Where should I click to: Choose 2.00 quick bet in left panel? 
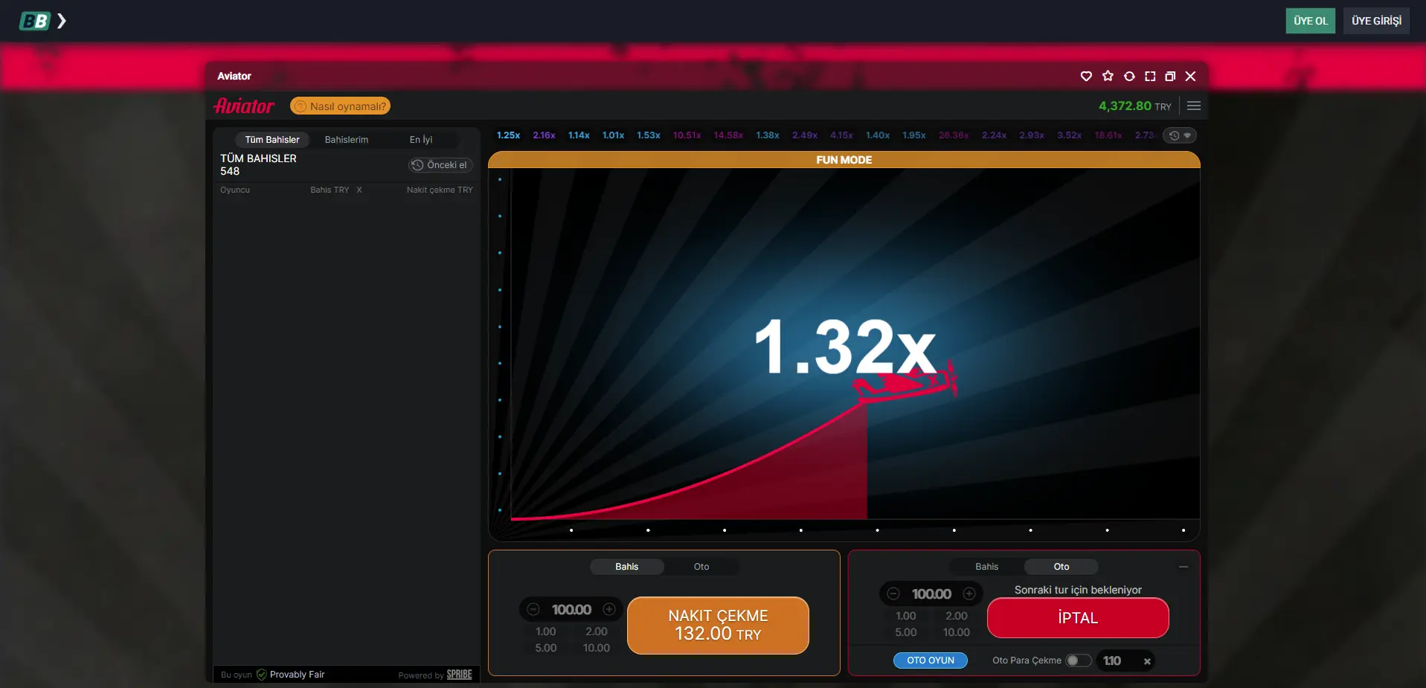point(597,631)
